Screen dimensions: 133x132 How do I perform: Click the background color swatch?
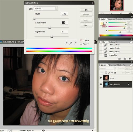(x=104, y=26)
